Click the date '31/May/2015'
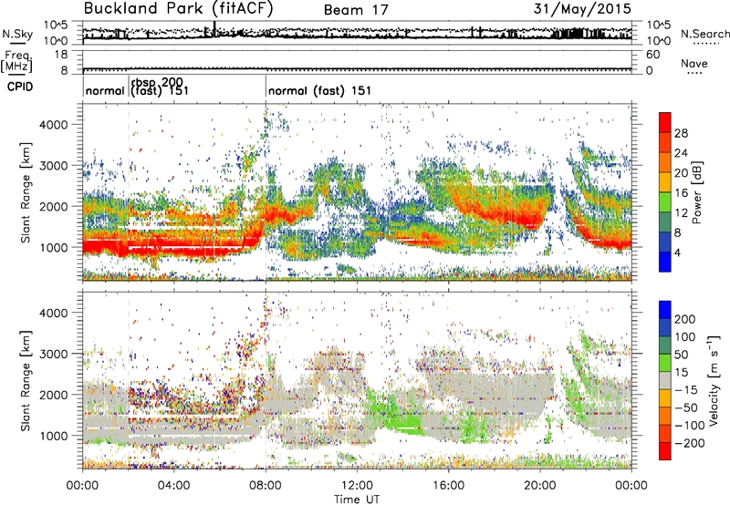The height and width of the screenshot is (505, 730). click(582, 8)
